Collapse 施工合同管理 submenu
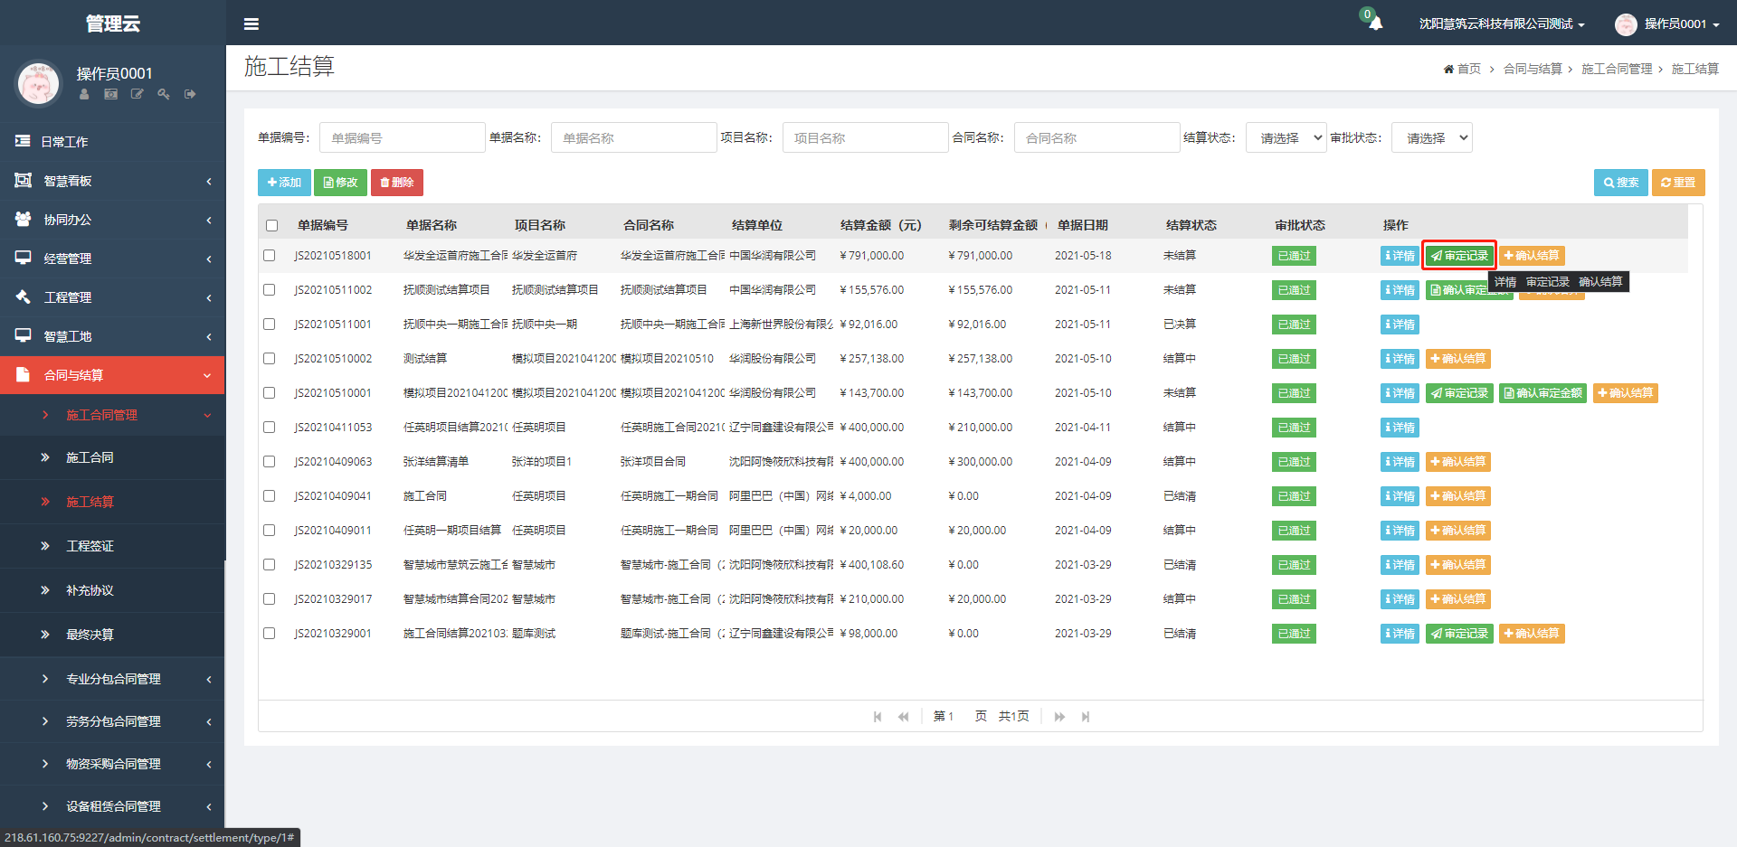The width and height of the screenshot is (1737, 847). coord(112,415)
